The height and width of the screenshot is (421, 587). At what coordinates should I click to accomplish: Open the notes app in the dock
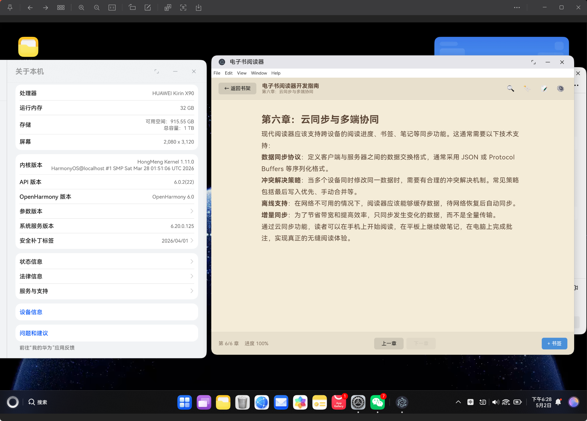click(x=320, y=402)
